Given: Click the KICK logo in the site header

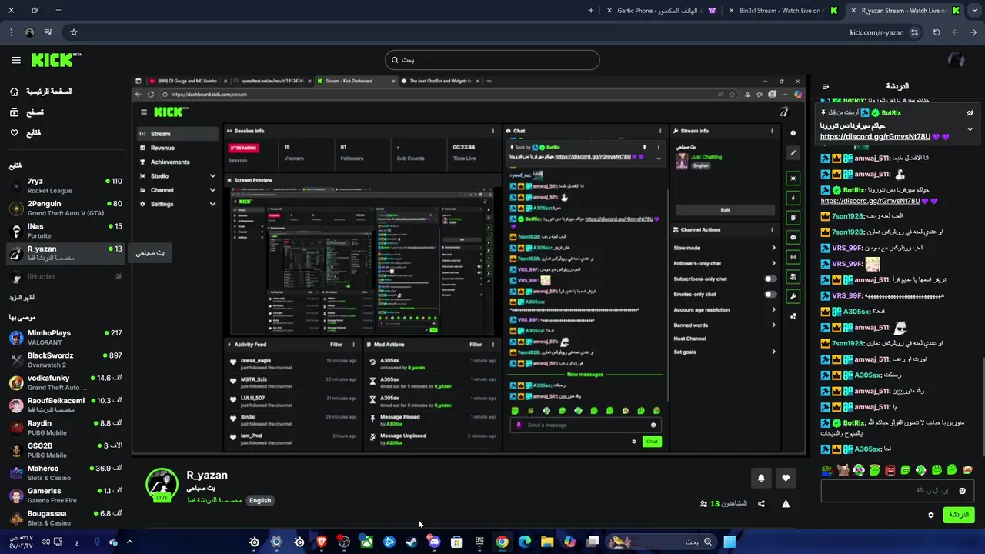Looking at the screenshot, I should tap(55, 60).
